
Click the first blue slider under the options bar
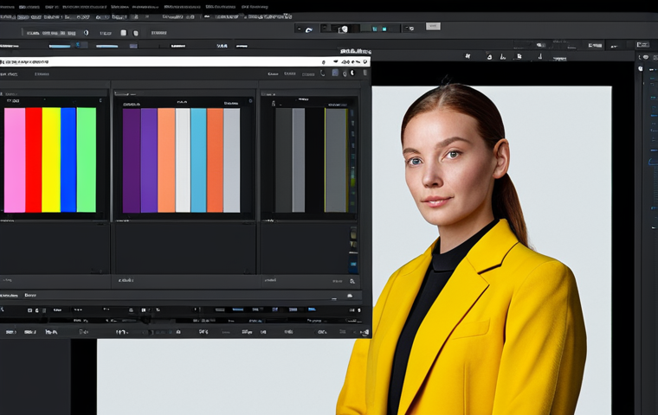60,46
